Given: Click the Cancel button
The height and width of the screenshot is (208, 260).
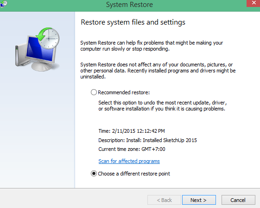Looking at the screenshot, I should [238, 200].
